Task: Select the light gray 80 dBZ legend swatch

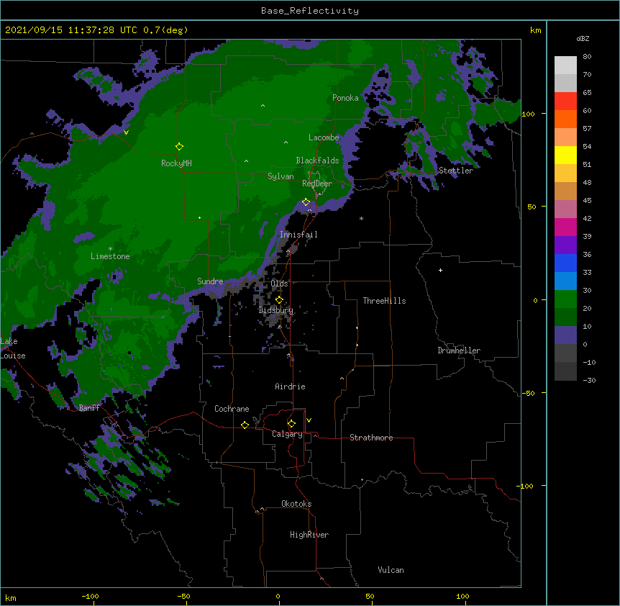Action: tap(565, 65)
